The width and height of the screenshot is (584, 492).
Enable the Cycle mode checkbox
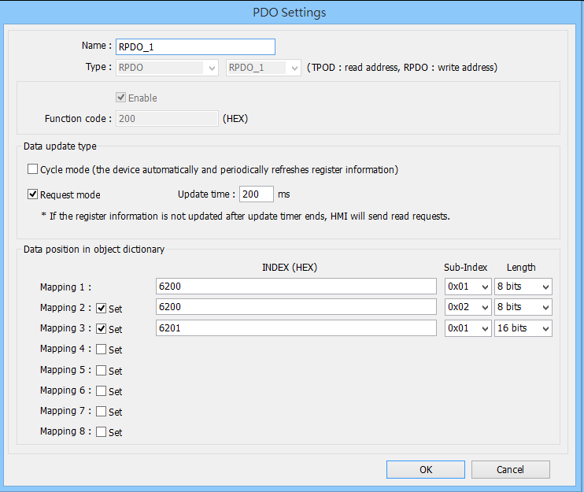[33, 169]
